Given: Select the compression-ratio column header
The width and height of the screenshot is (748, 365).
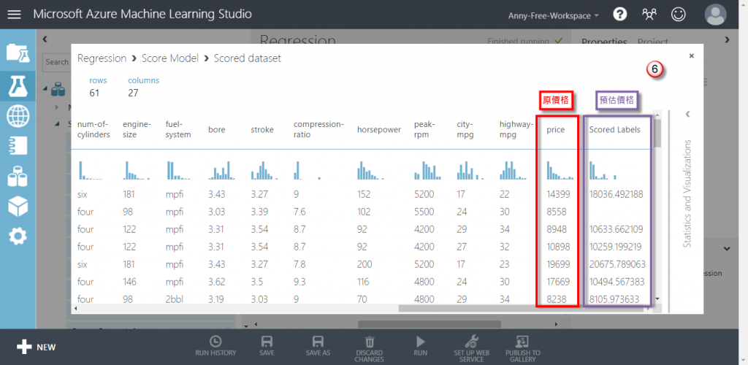Looking at the screenshot, I should [318, 129].
